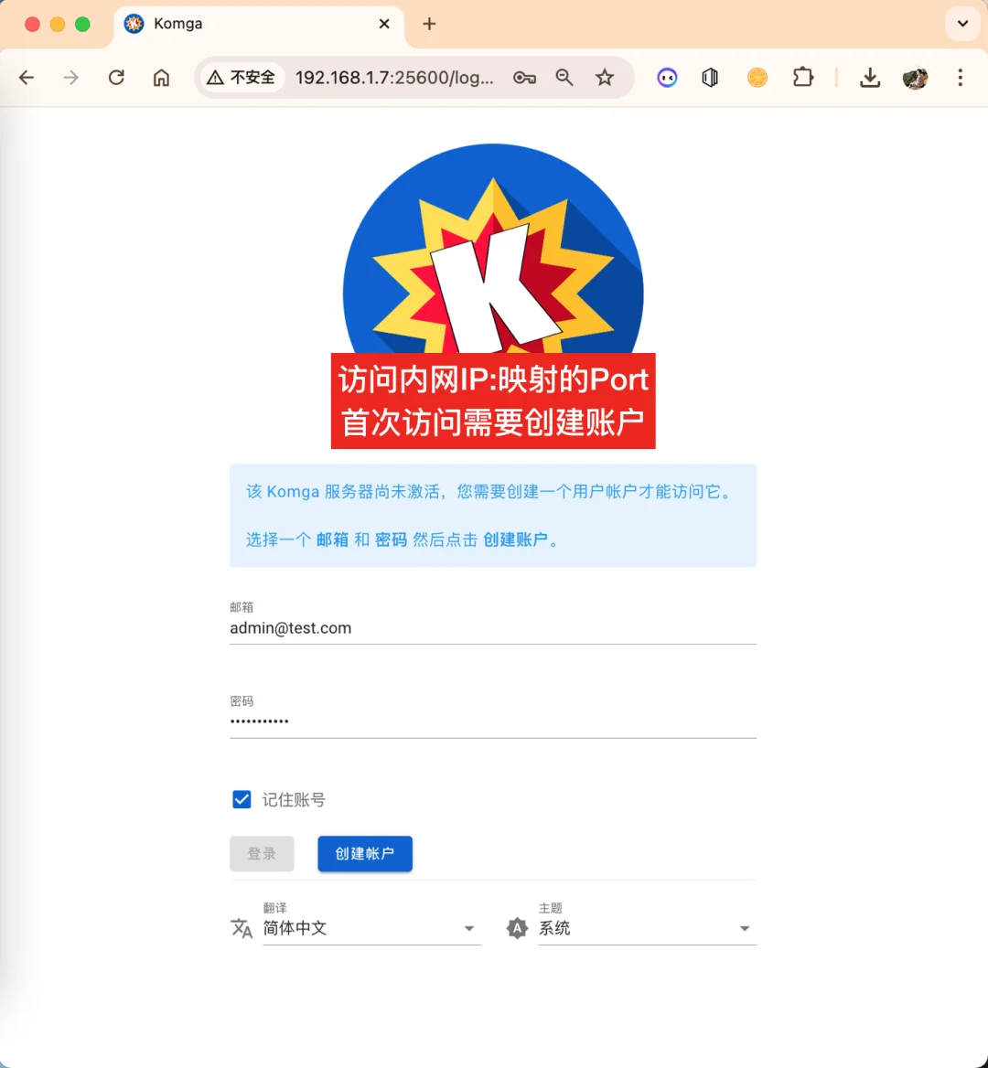Reload the Komga page
This screenshot has height=1068, width=988.
[116, 78]
